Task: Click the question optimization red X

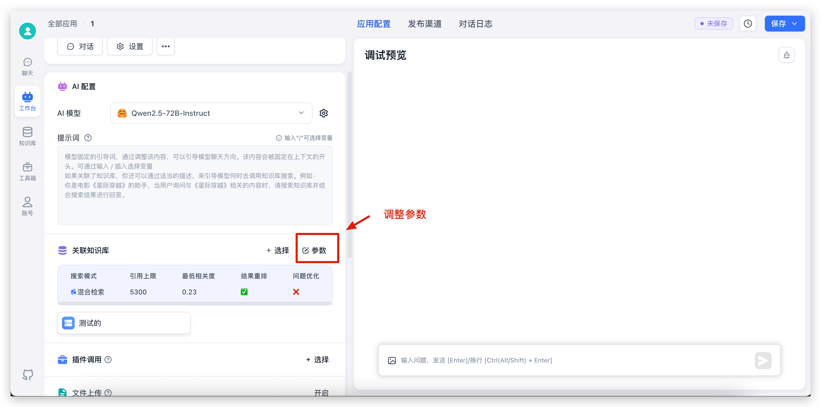Action: pos(296,292)
